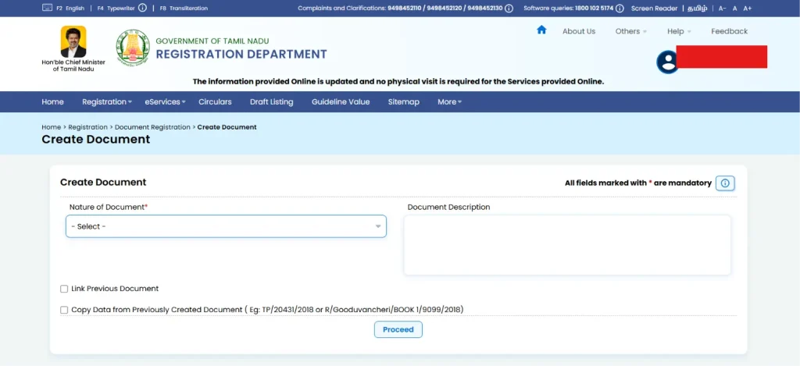This screenshot has height=366, width=800.
Task: Click the Tamil Nadu government emblem logo
Action: 133,48
